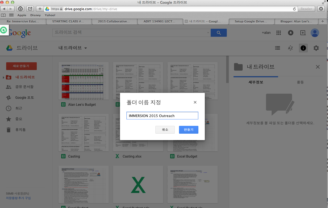This screenshot has height=208, width=328.
Task: Open the Share button in Safari toolbar
Action: pyautogui.click(x=30, y=9)
